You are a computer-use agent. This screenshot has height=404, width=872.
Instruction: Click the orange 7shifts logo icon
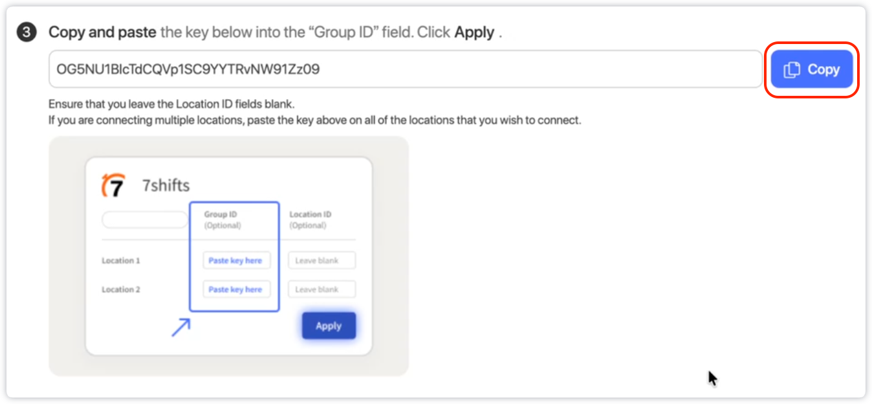[x=113, y=186]
